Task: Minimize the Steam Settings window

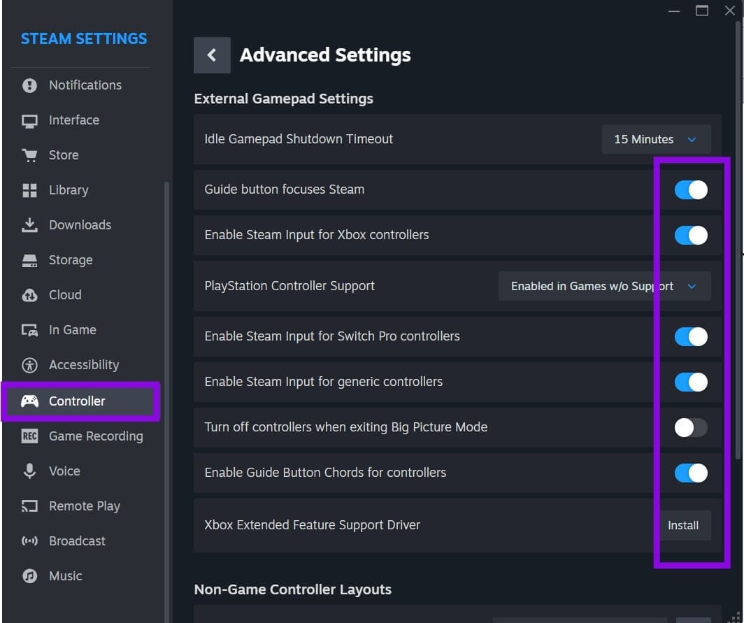Action: (x=674, y=10)
